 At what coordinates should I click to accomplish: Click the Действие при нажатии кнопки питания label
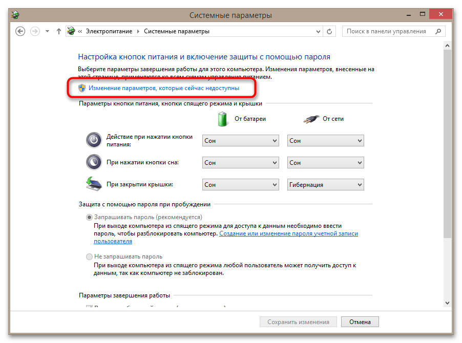(150, 140)
